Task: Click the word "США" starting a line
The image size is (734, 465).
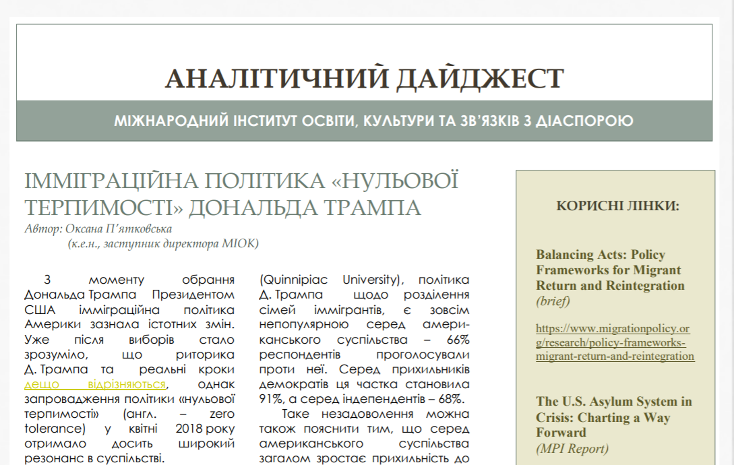Action: pyautogui.click(x=38, y=309)
